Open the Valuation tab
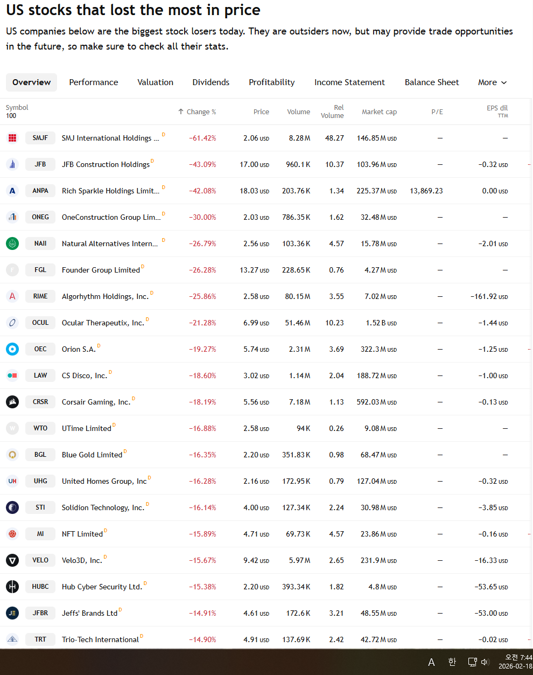This screenshot has height=675, width=533. (x=156, y=82)
